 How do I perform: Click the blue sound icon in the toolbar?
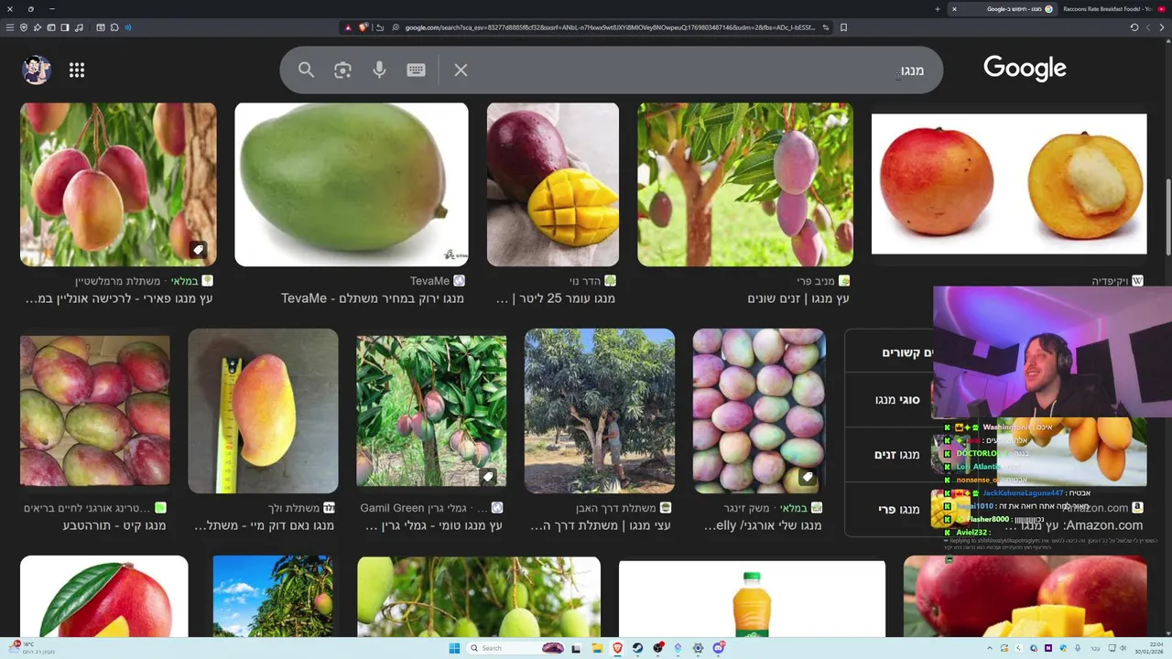click(x=128, y=27)
